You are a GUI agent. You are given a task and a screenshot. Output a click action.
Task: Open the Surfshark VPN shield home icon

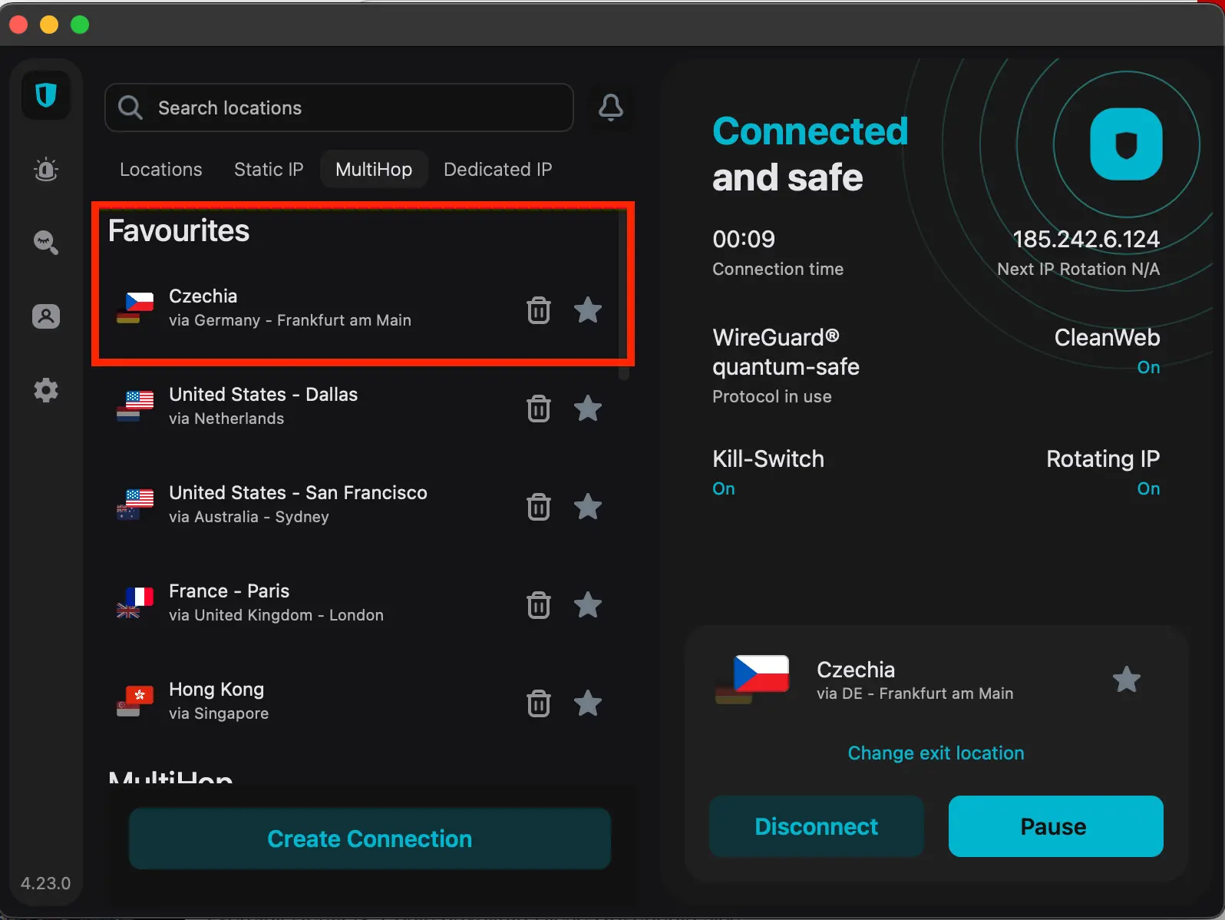pyautogui.click(x=46, y=95)
